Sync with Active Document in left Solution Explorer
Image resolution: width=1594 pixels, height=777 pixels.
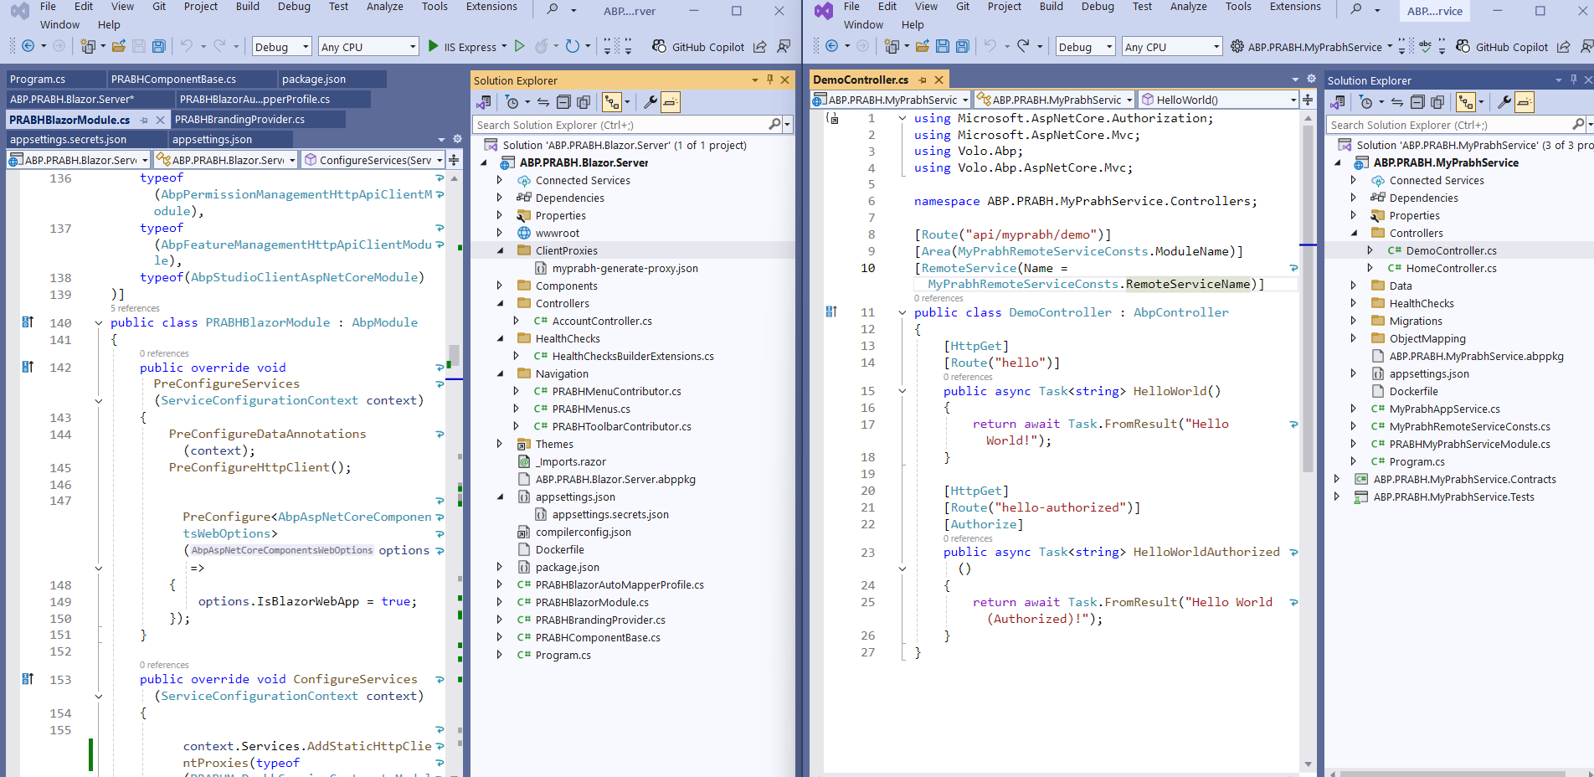pos(543,102)
